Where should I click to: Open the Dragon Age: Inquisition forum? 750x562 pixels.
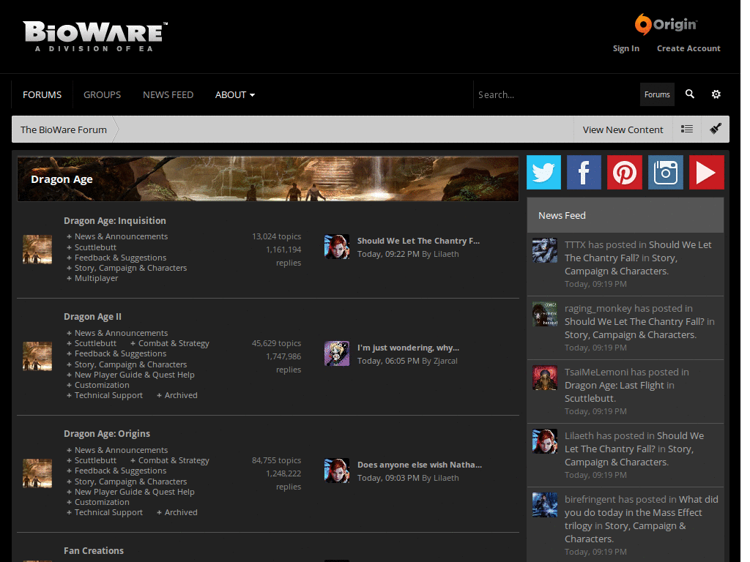coord(114,220)
